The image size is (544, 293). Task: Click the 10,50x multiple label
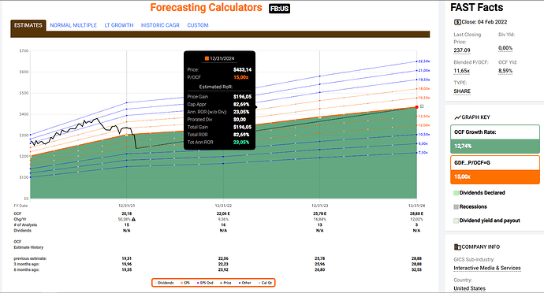(424, 135)
